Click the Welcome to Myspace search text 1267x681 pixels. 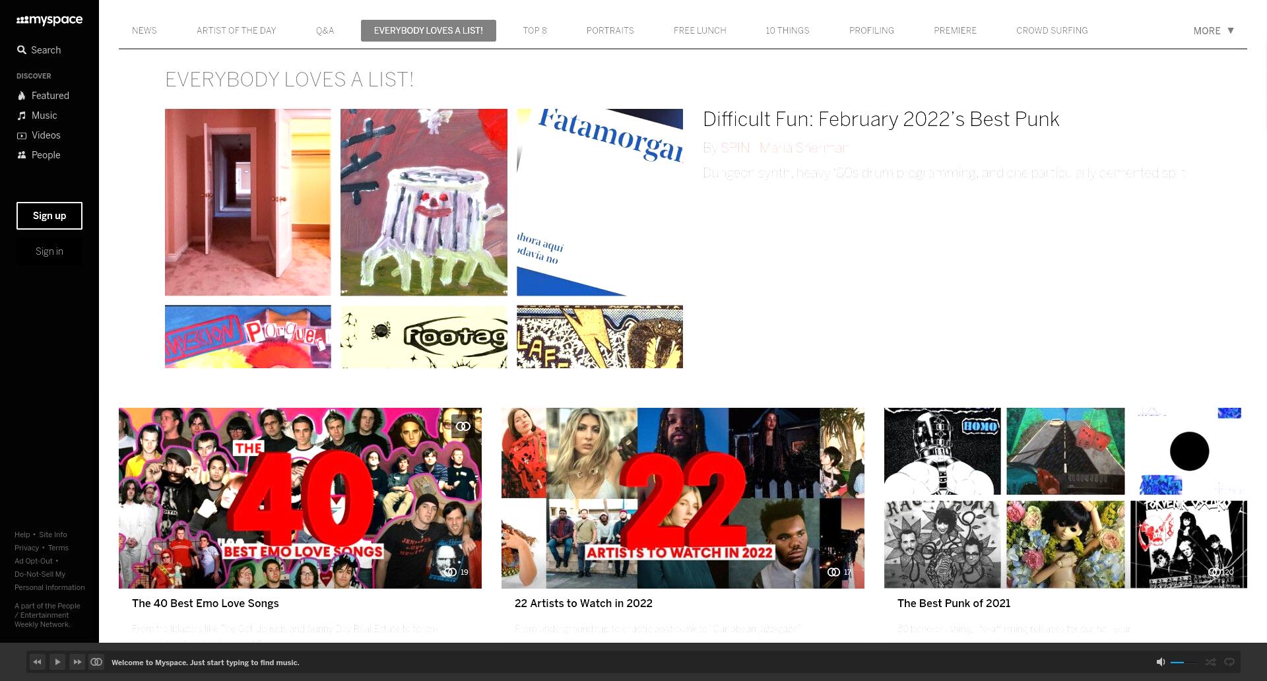(x=205, y=663)
